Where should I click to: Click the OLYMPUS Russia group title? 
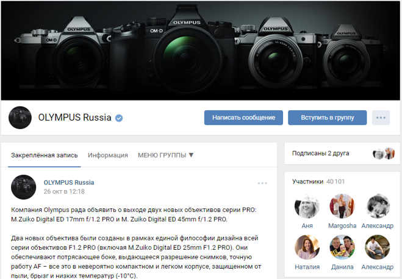pyautogui.click(x=74, y=118)
